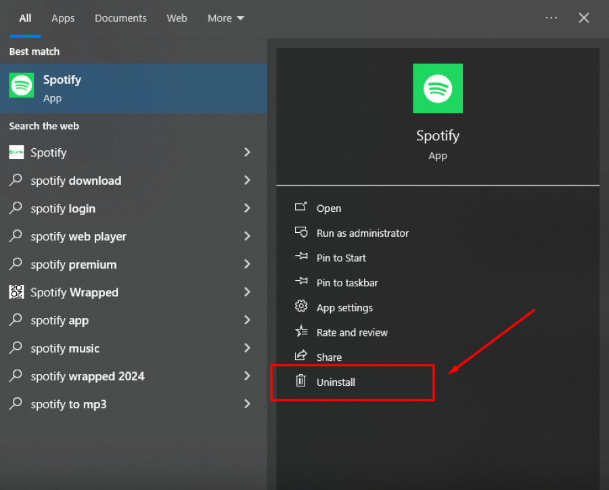
Task: Expand the spotify wrapped 2024 chevron
Action: pos(247,376)
